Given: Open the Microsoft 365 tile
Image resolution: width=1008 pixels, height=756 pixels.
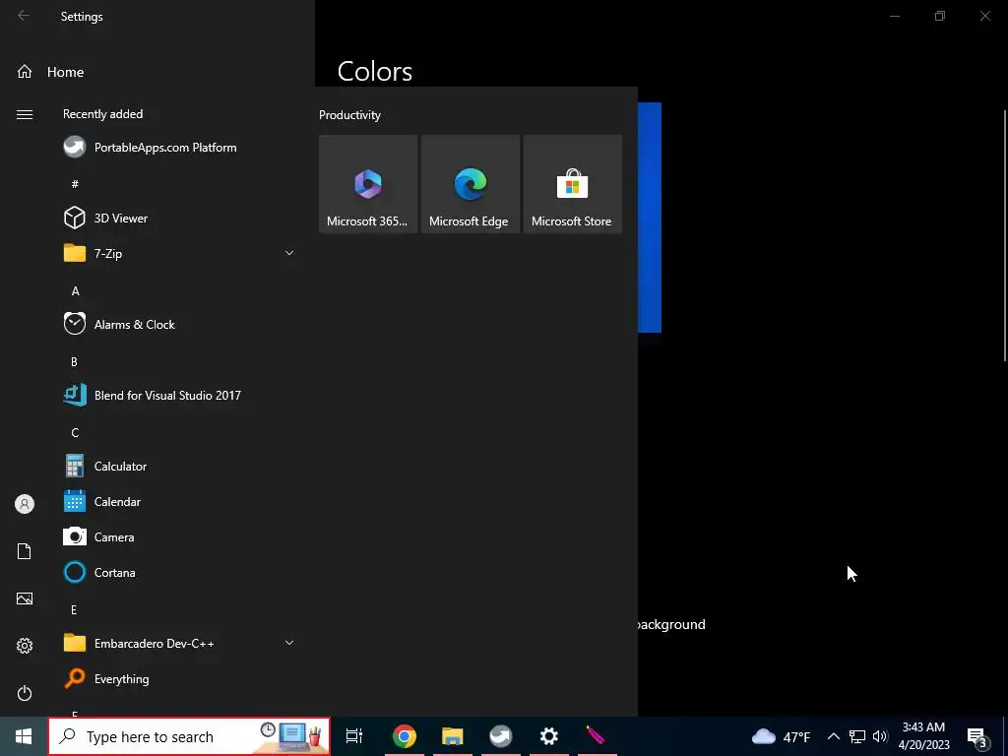Looking at the screenshot, I should (368, 184).
